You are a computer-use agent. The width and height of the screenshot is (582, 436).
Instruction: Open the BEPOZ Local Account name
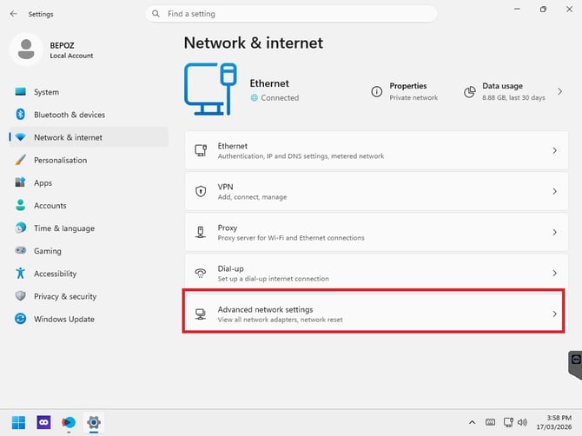pyautogui.click(x=71, y=50)
